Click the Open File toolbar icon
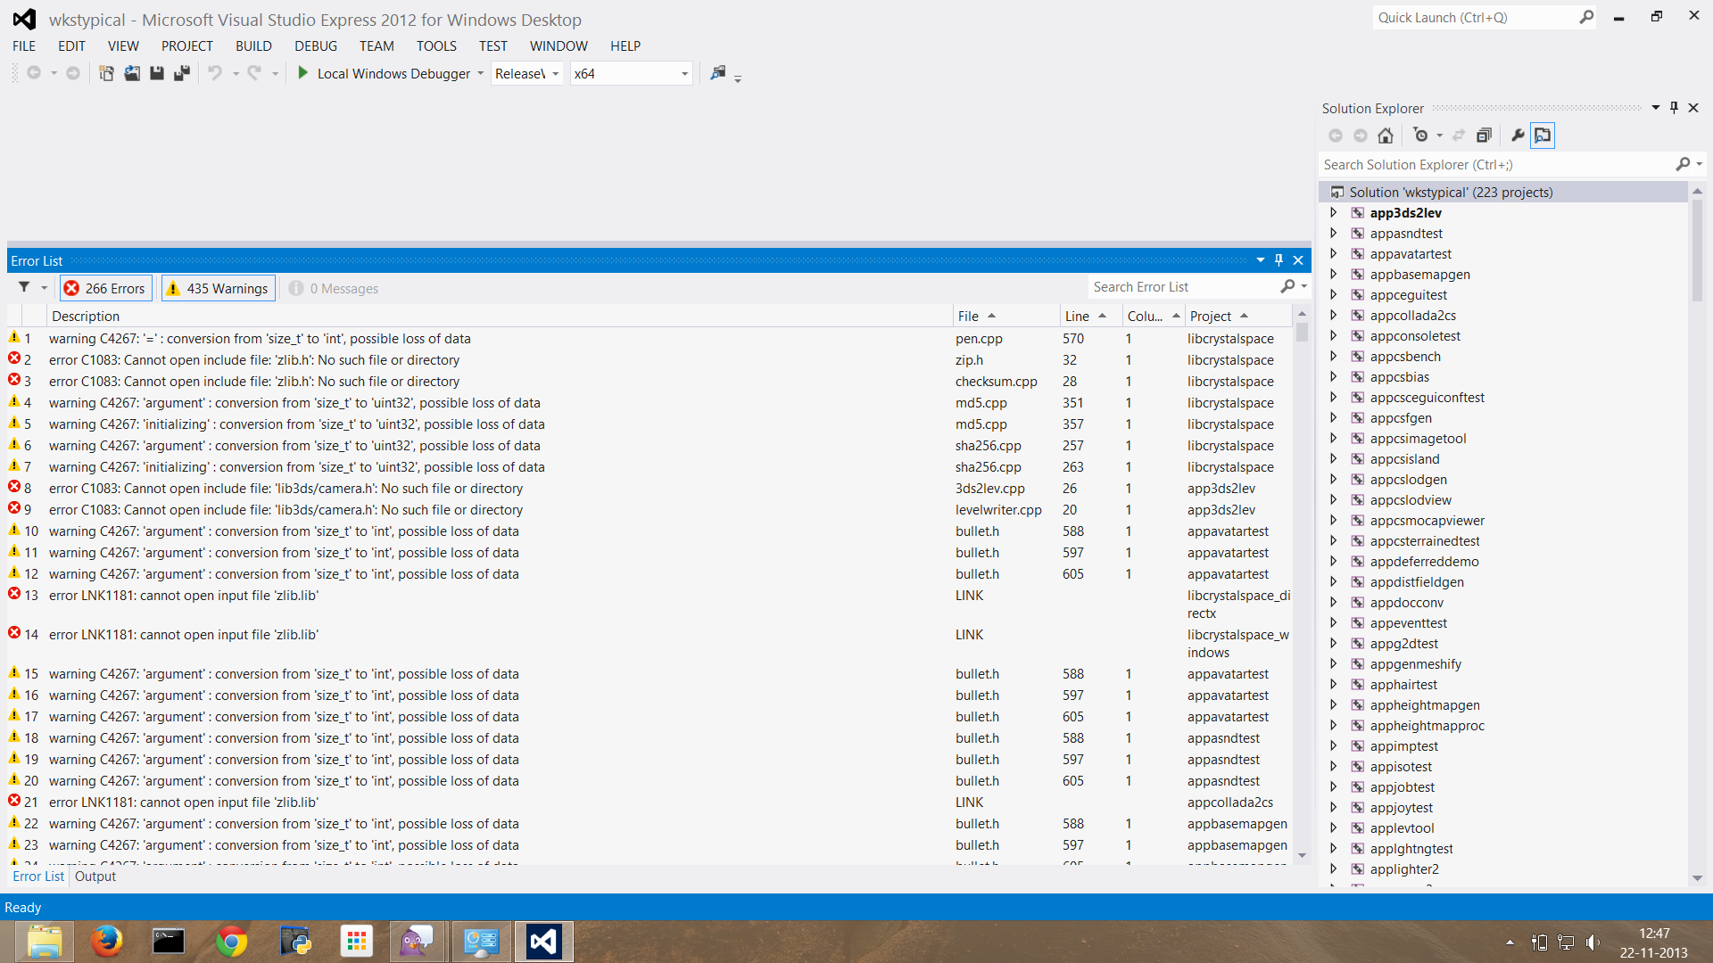Viewport: 1713px width, 963px height. tap(132, 73)
